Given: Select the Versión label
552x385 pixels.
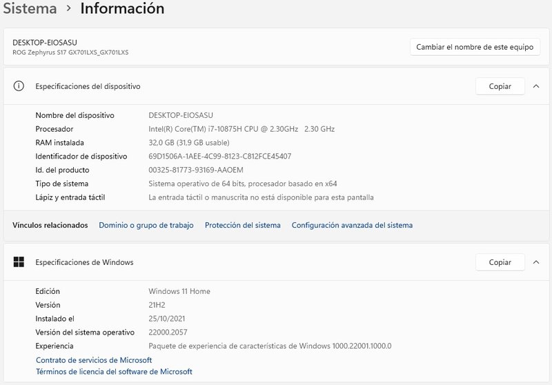Looking at the screenshot, I should click(48, 305).
